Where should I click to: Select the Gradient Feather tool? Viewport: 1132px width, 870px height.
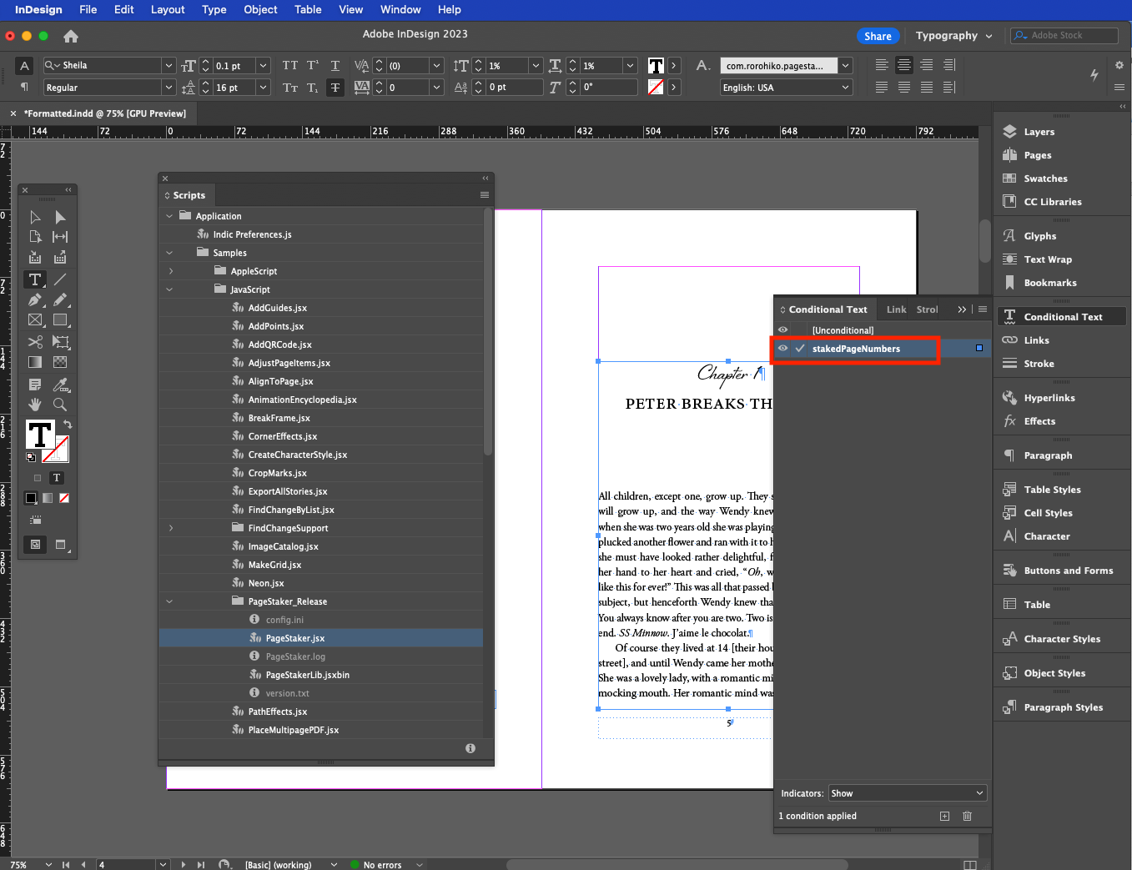60,362
